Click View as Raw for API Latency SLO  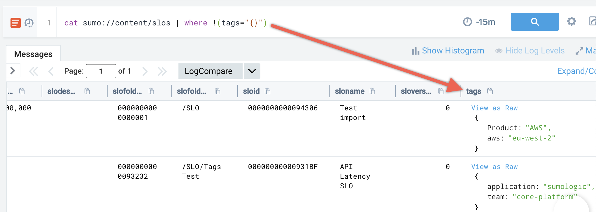(494, 167)
